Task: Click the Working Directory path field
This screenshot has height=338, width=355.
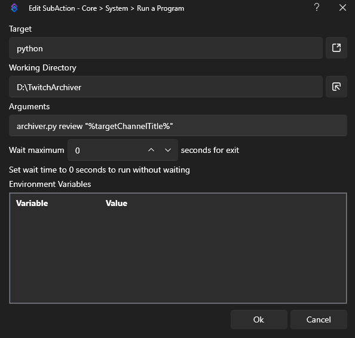Action: pos(166,87)
